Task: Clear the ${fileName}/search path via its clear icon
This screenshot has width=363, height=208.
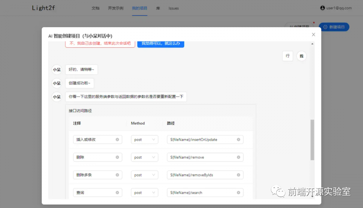Action: (x=238, y=192)
